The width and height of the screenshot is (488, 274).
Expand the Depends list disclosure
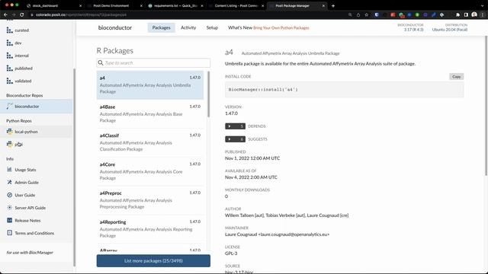point(235,126)
